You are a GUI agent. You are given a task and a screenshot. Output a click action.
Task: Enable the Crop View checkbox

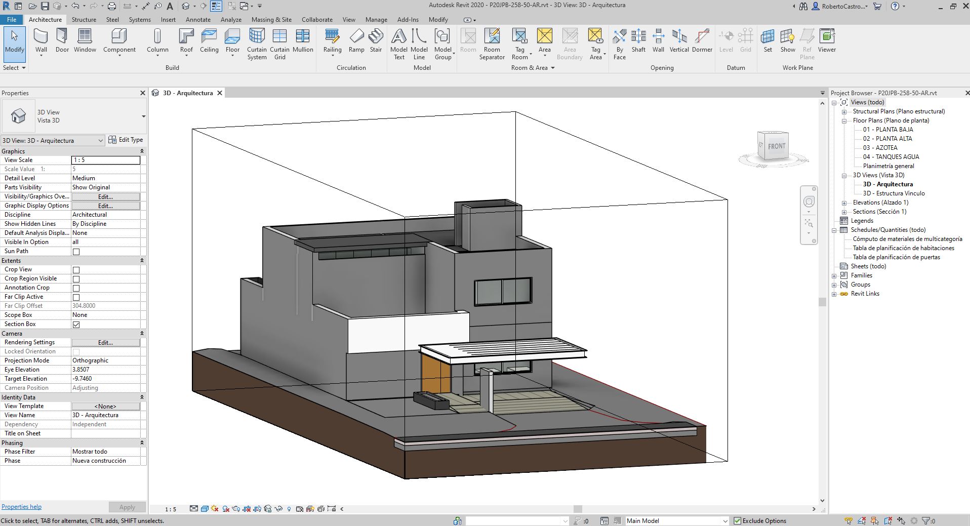pos(76,270)
